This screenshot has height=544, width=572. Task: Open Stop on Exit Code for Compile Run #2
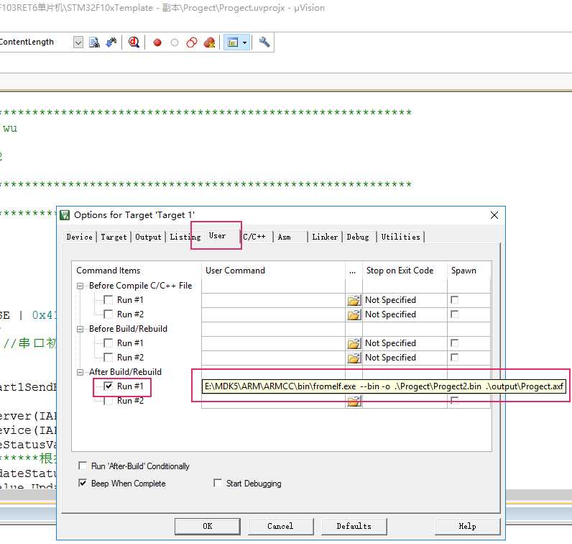tap(405, 314)
